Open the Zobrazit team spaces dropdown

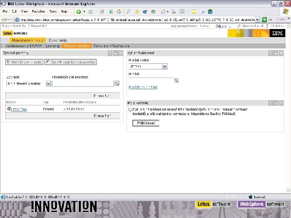click(x=48, y=84)
